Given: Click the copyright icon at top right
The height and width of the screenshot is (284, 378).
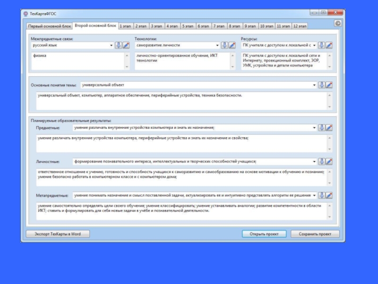Looking at the screenshot, I should [x=338, y=23].
